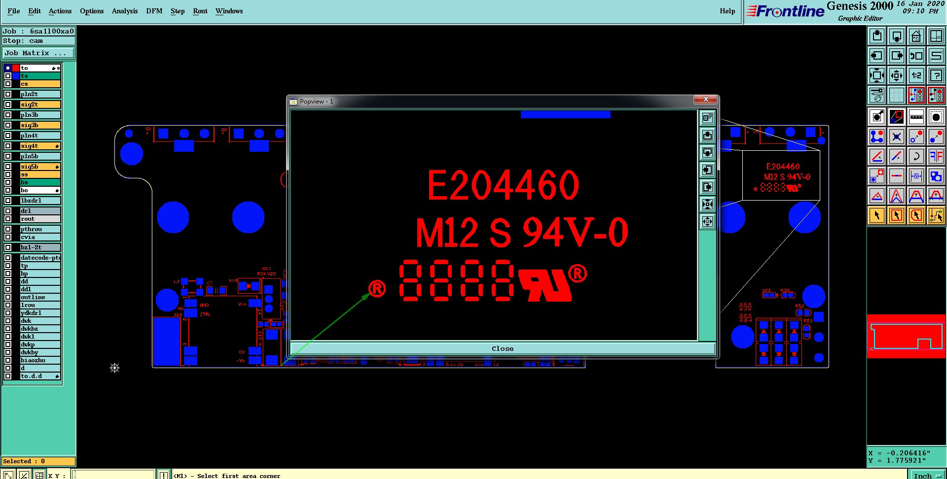Click the blue connected nodes tool icon
This screenshot has width=947, height=479.
(x=877, y=137)
